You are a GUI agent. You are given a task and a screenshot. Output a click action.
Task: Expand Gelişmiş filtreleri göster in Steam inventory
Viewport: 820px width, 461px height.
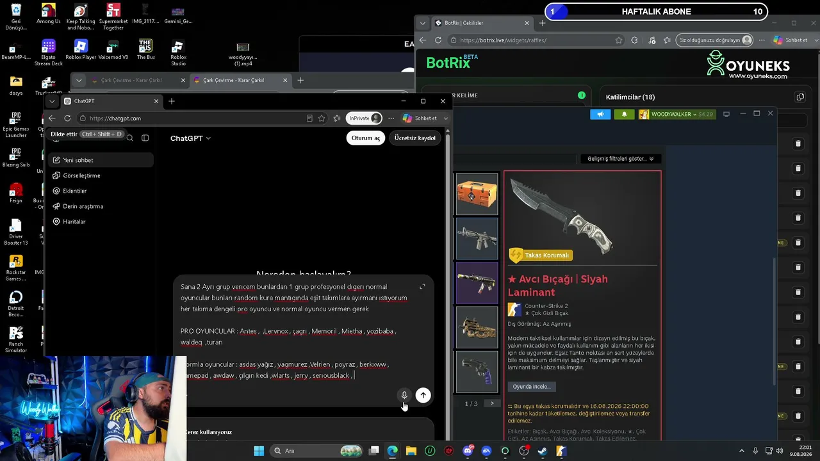point(620,159)
